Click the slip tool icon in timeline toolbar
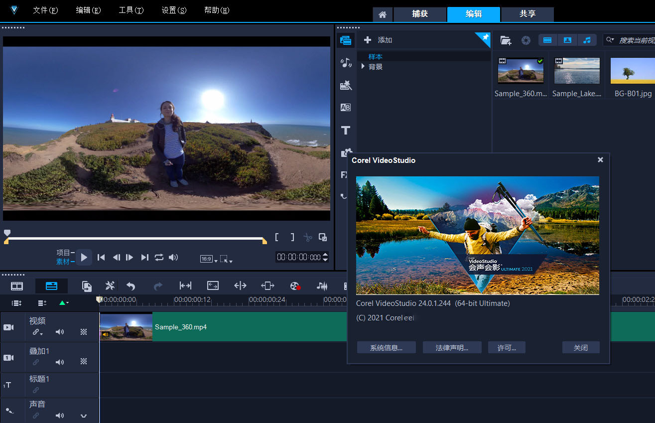Image resolution: width=655 pixels, height=423 pixels. 185,285
